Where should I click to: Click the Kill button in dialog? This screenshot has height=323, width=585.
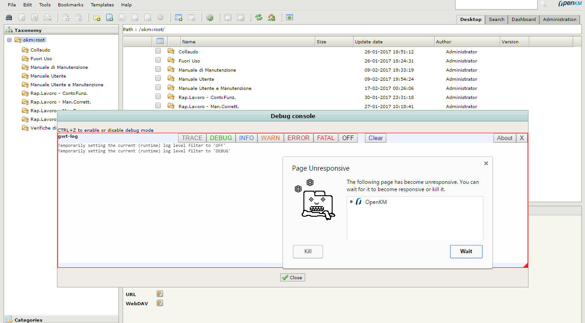pos(308,251)
